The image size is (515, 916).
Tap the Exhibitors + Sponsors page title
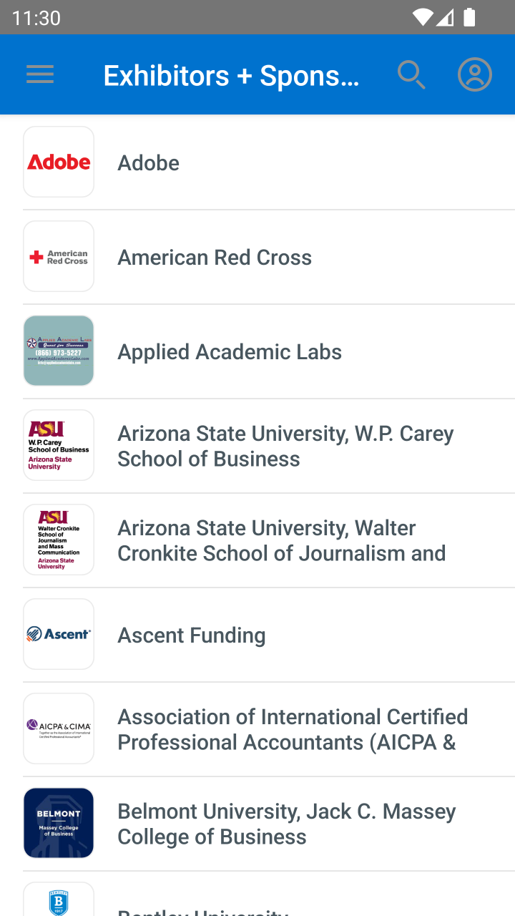point(231,75)
